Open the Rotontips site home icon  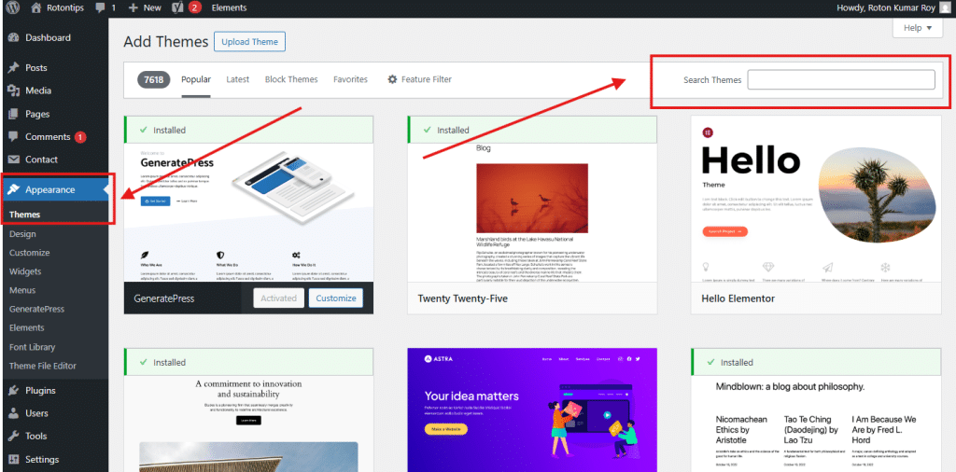point(36,7)
